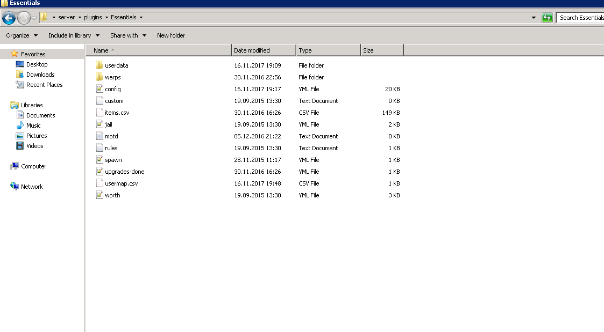Viewport: 604px width, 332px height.
Task: Click the 149 KB size value
Action: [391, 113]
